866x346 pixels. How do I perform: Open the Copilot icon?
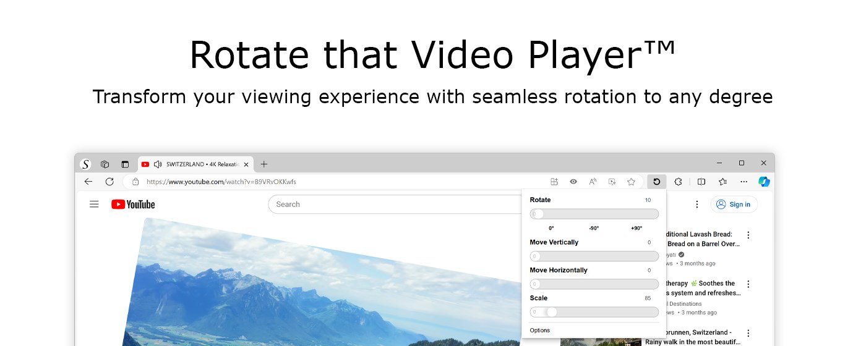click(x=764, y=182)
